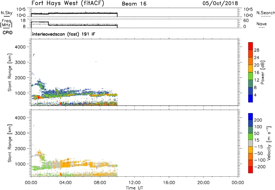275x190 pixels.
Task: Click the 'Power [dB]' color bar label
Action: click(262, 72)
